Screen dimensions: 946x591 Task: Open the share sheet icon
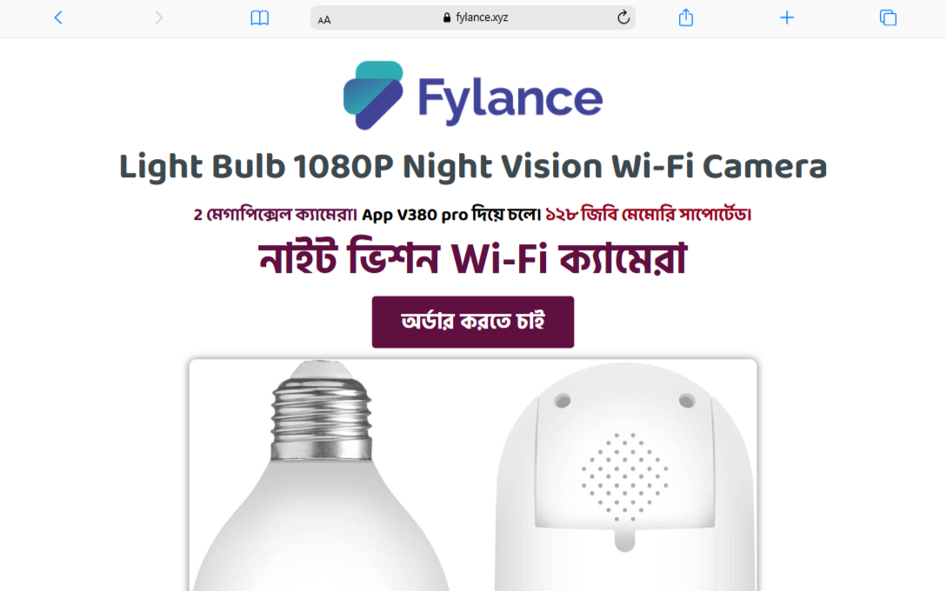685,17
